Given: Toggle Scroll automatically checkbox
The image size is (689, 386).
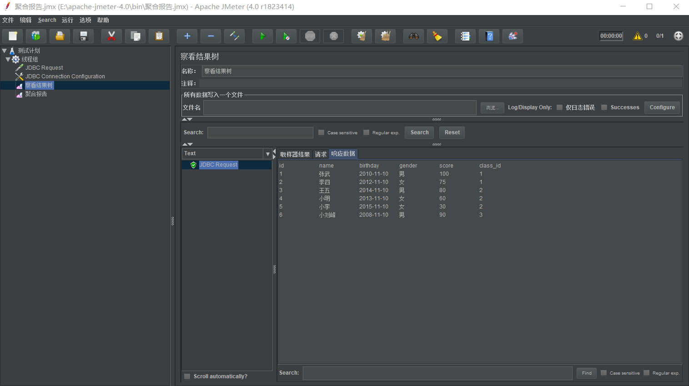Looking at the screenshot, I should coord(187,376).
